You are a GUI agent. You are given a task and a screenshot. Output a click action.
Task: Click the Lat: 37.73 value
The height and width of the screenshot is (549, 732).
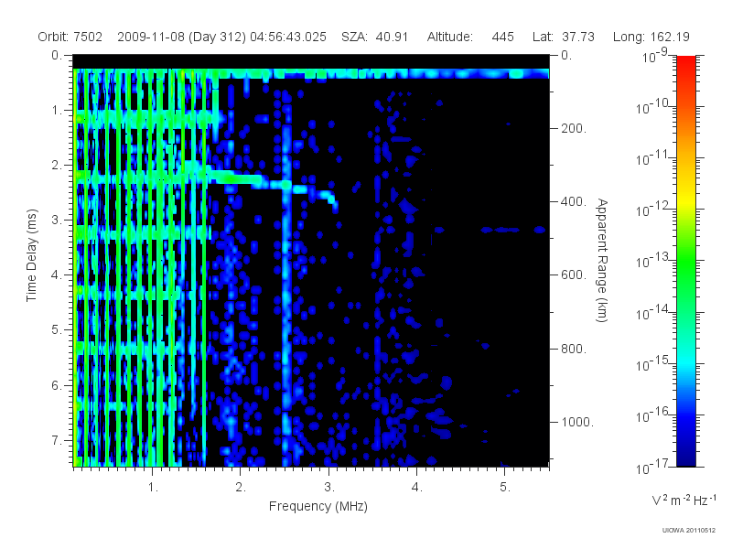[x=564, y=37]
